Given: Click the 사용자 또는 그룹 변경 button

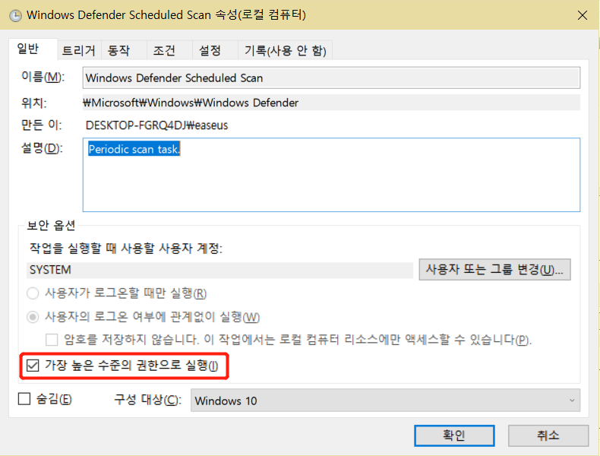Looking at the screenshot, I should [x=494, y=270].
